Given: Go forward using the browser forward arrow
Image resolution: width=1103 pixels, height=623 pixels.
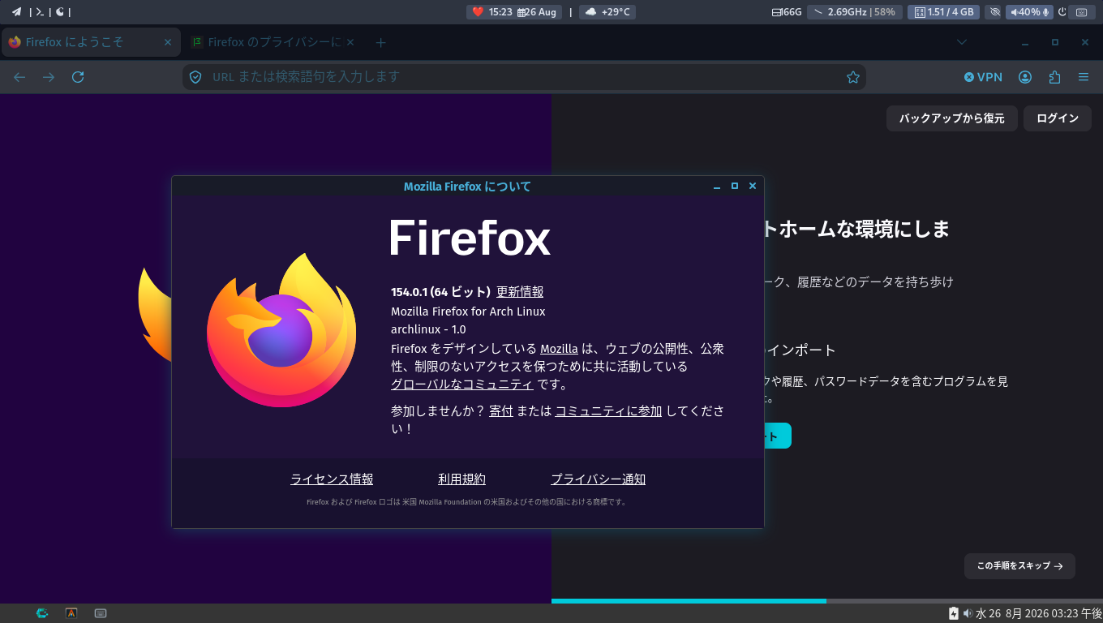Looking at the screenshot, I should (49, 77).
